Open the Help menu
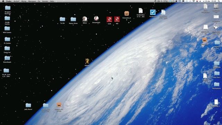The width and height of the screenshot is (222, 125). pos(52,1)
